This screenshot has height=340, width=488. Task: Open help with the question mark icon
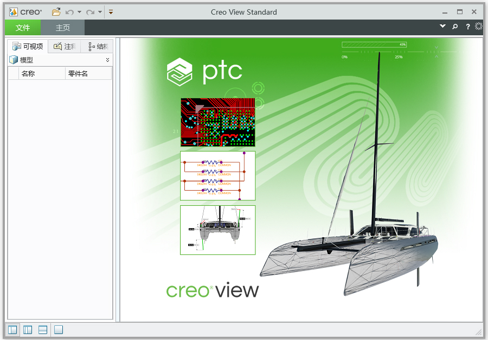click(467, 27)
